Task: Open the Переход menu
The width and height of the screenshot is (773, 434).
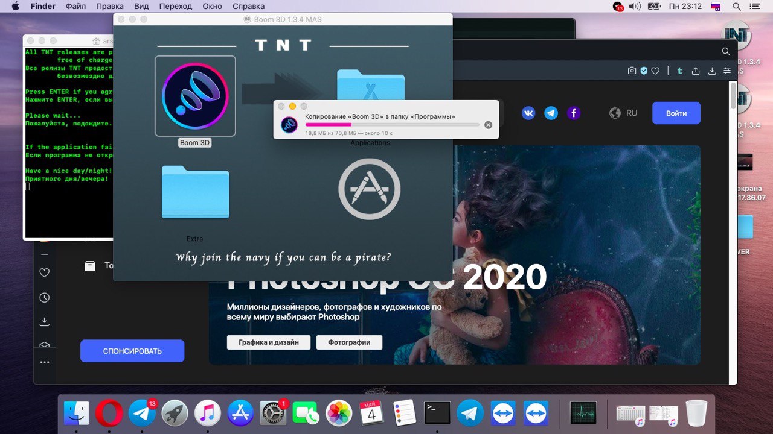Action: [x=176, y=7]
